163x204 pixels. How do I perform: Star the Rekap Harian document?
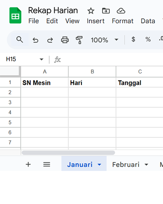91,11
